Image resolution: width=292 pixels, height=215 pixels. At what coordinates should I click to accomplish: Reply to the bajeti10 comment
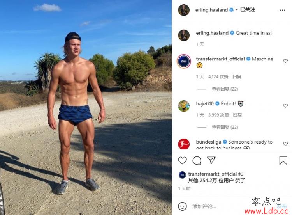[x=237, y=115]
